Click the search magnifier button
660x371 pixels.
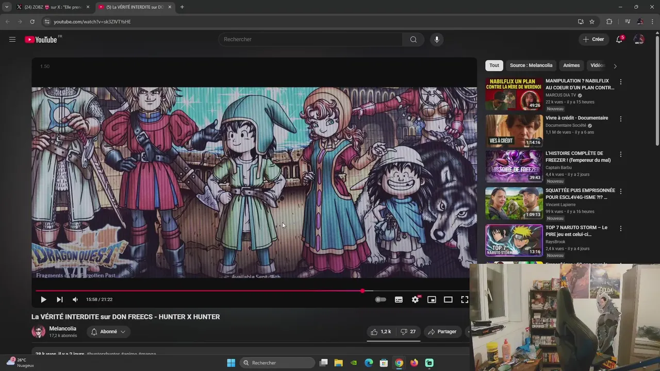click(x=414, y=39)
